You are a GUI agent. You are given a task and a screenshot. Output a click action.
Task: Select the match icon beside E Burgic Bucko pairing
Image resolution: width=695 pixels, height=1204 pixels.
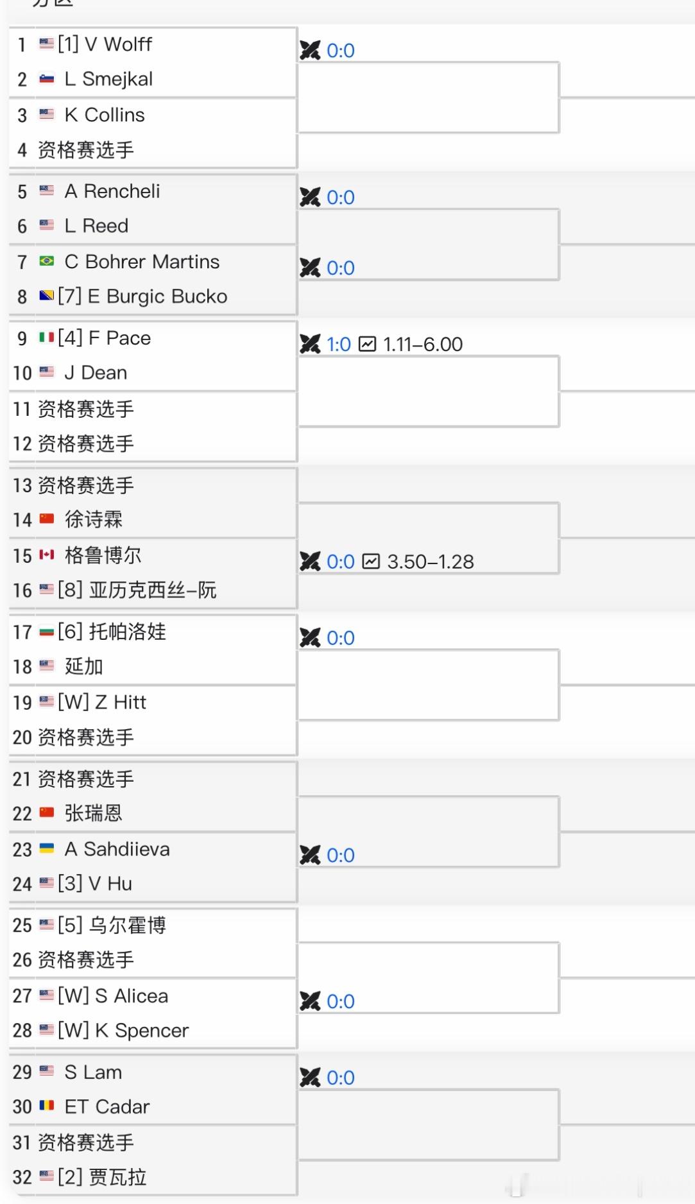tap(311, 268)
